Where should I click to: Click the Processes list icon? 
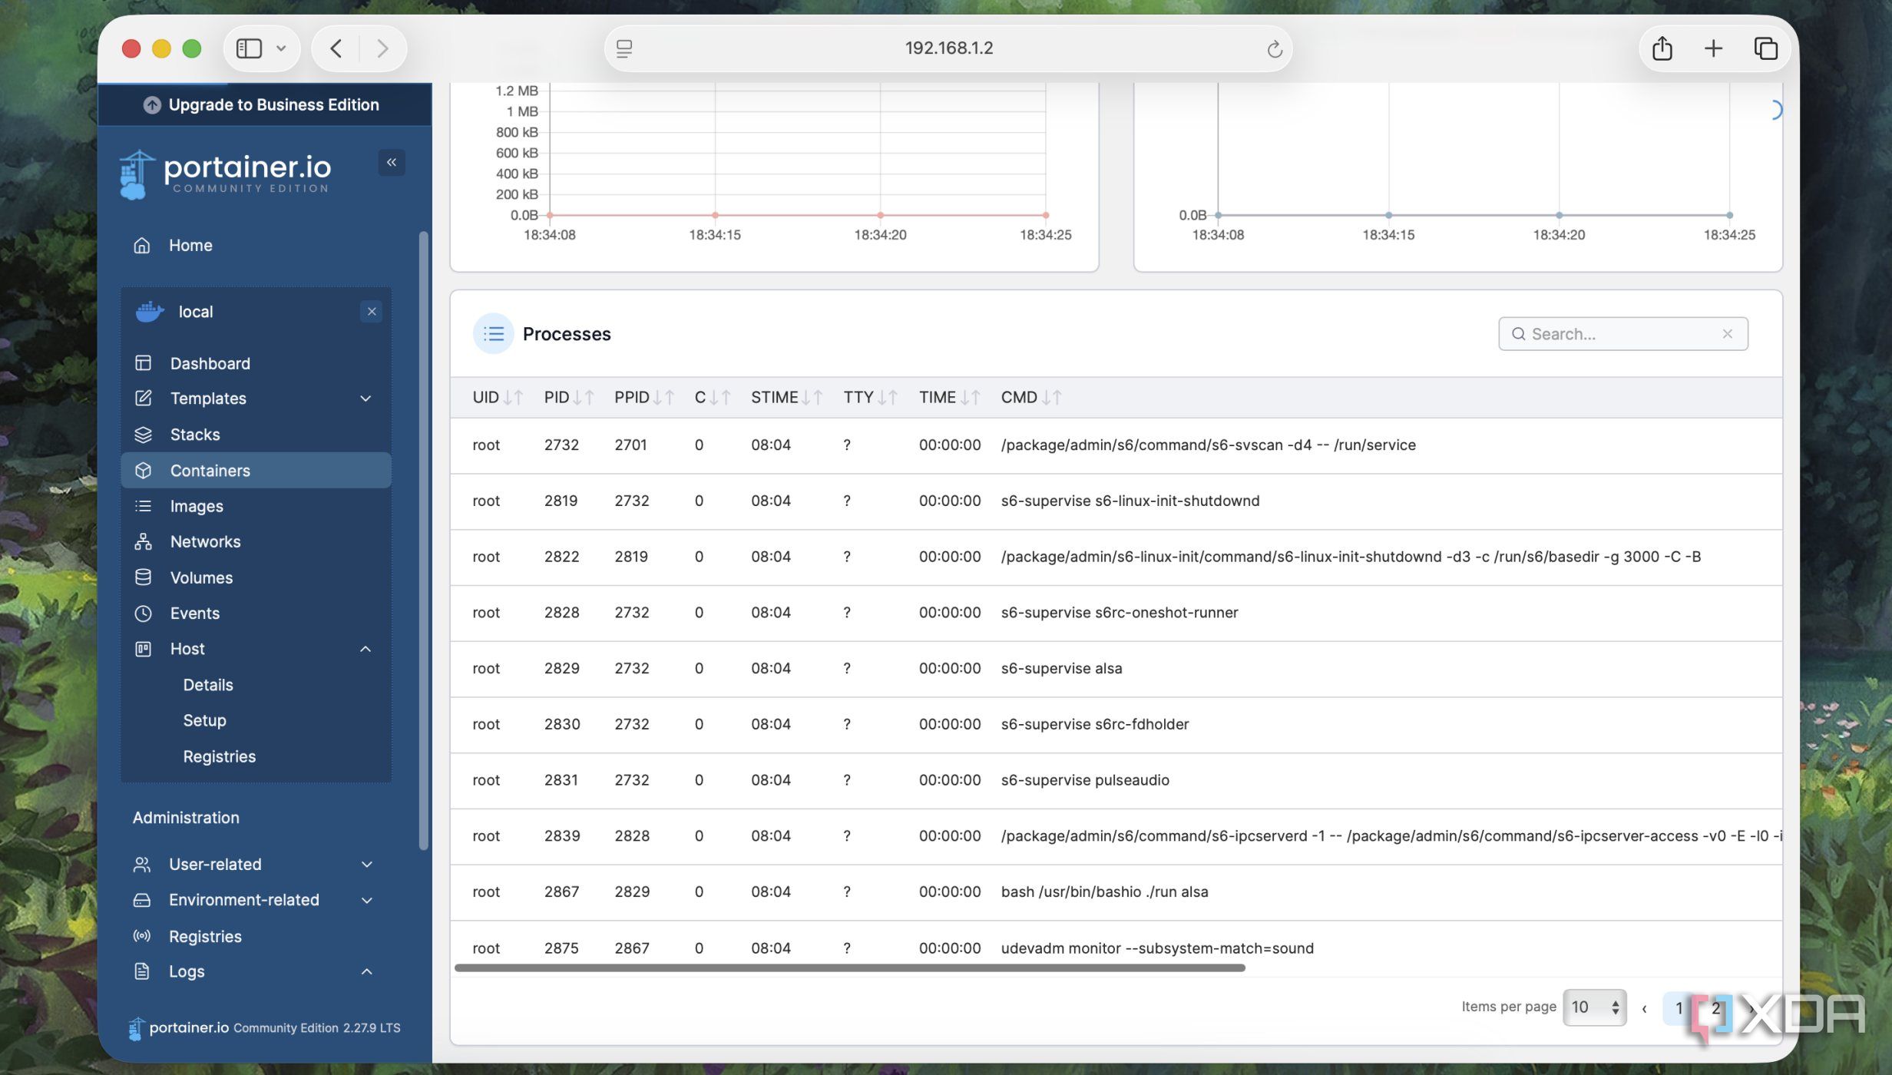(x=493, y=333)
